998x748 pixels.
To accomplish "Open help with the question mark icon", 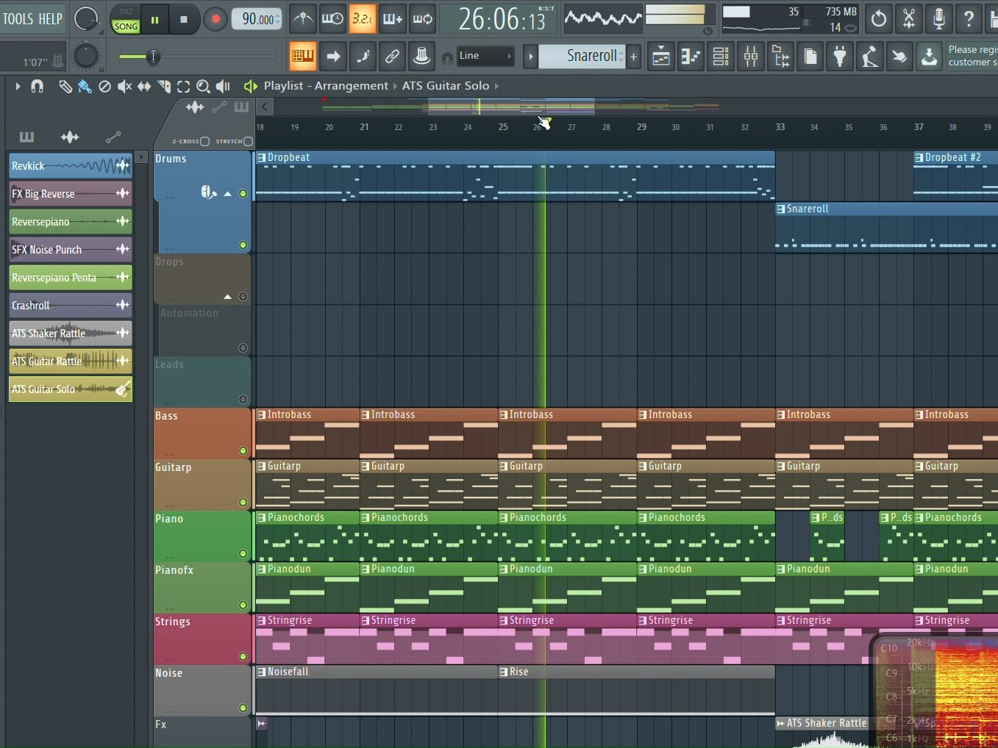I will [969, 19].
